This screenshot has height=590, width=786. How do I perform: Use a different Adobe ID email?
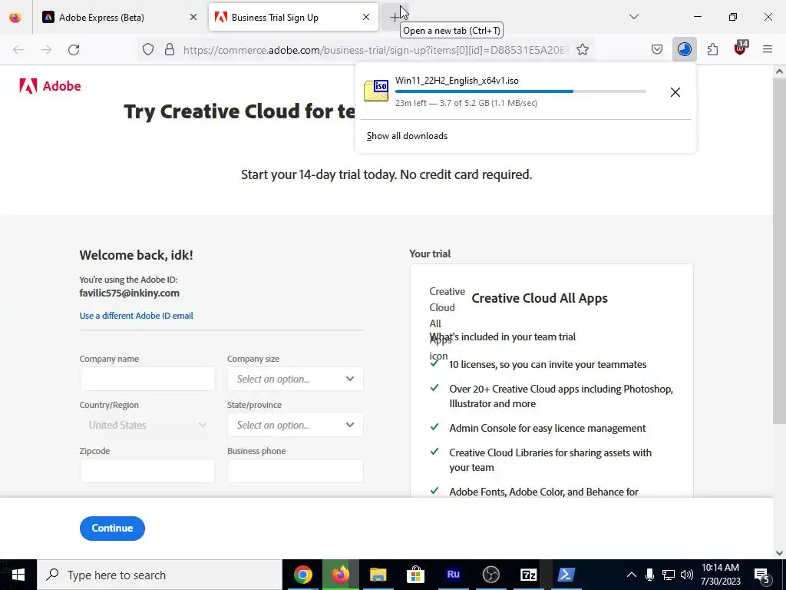(x=136, y=316)
